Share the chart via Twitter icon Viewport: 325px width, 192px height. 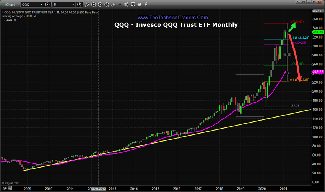point(140,5)
